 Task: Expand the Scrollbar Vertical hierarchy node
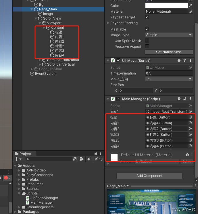coord(40,64)
